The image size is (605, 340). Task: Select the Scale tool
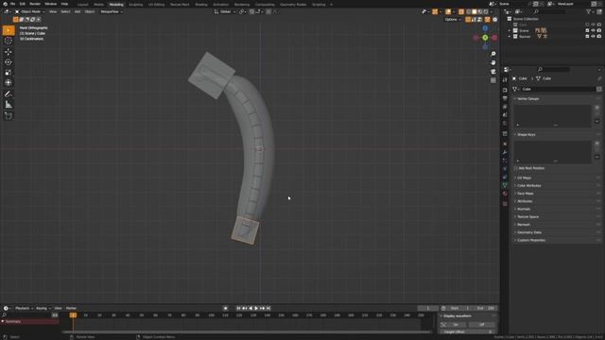click(x=9, y=73)
